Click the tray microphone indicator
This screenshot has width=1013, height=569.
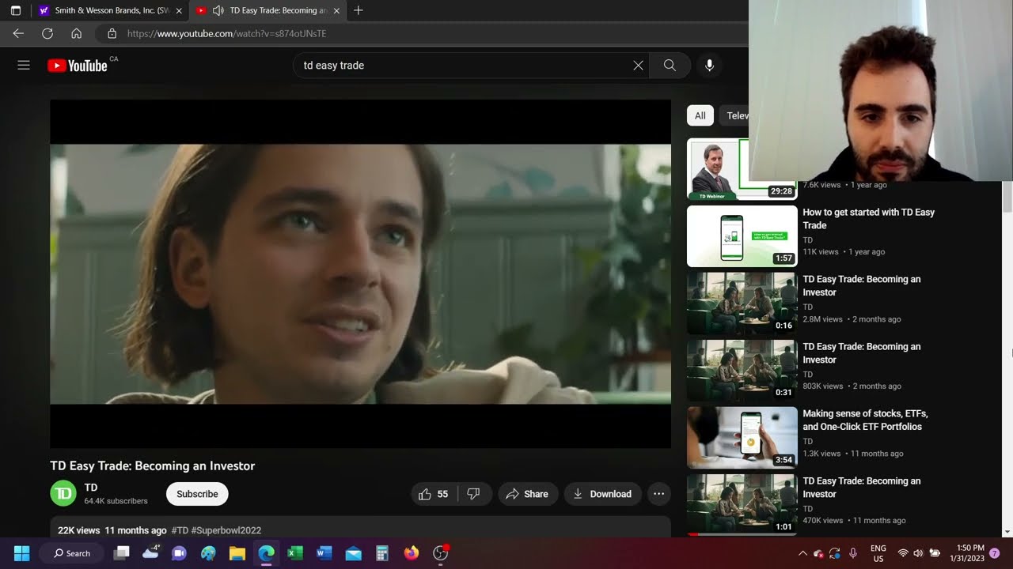tap(853, 553)
